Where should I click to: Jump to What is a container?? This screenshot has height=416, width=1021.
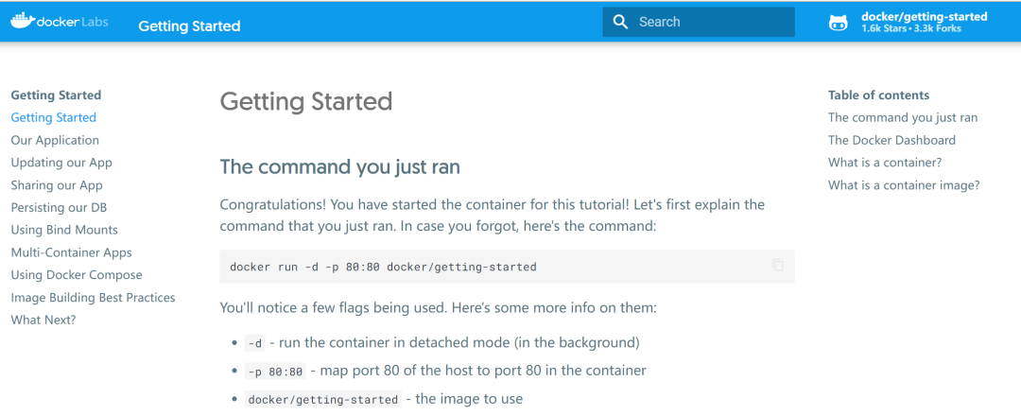pos(885,163)
